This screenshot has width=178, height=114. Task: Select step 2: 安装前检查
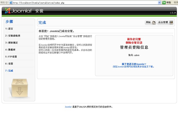[13, 36]
